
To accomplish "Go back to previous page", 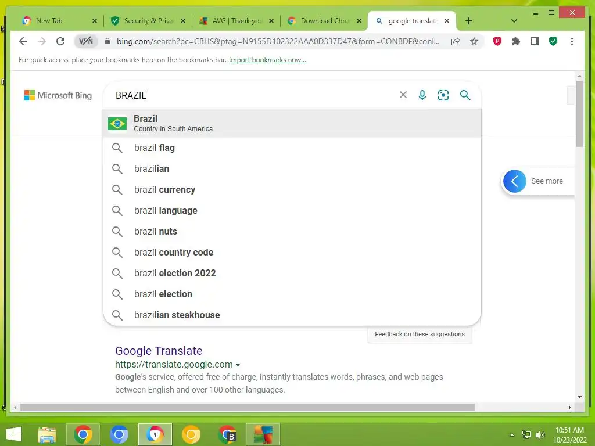I will point(23,41).
